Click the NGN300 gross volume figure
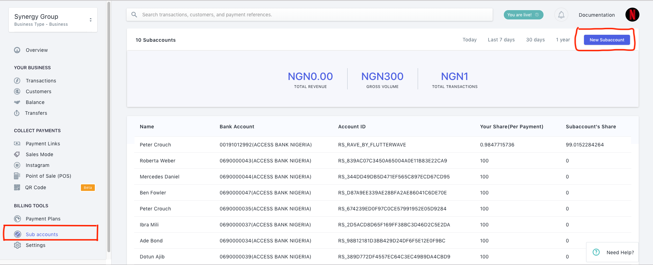Viewport: 653px width, 265px height. [382, 76]
